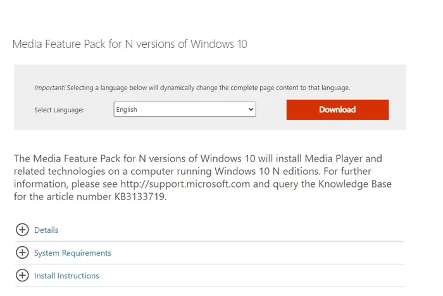
Task: Click the "Select Language:" label
Action: point(59,110)
